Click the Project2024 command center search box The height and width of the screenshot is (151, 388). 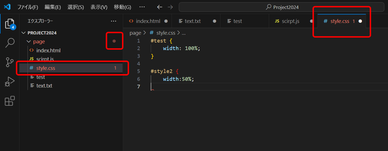click(x=281, y=7)
